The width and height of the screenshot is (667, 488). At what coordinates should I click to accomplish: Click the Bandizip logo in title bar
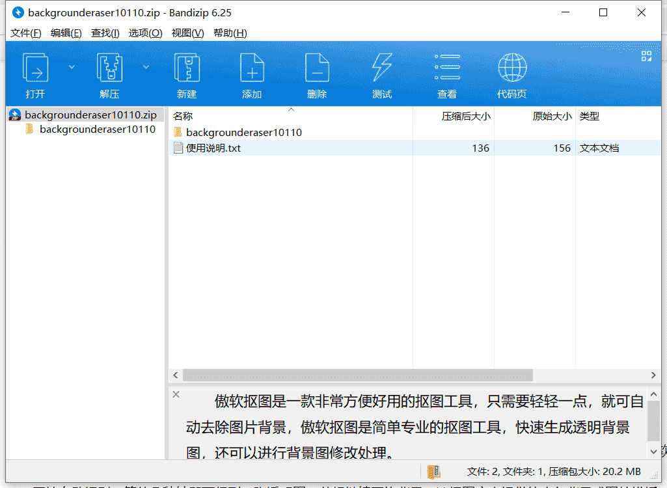(x=18, y=13)
